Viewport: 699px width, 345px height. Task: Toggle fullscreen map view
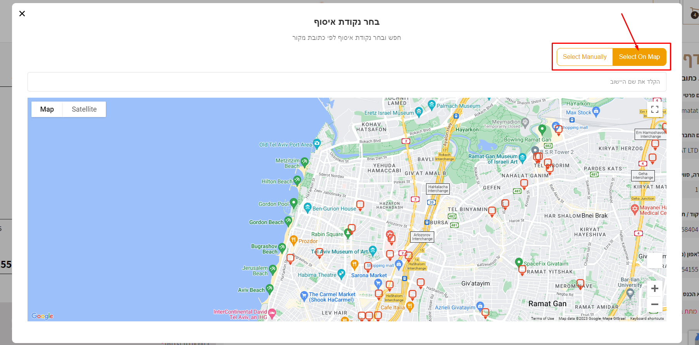coord(654,109)
